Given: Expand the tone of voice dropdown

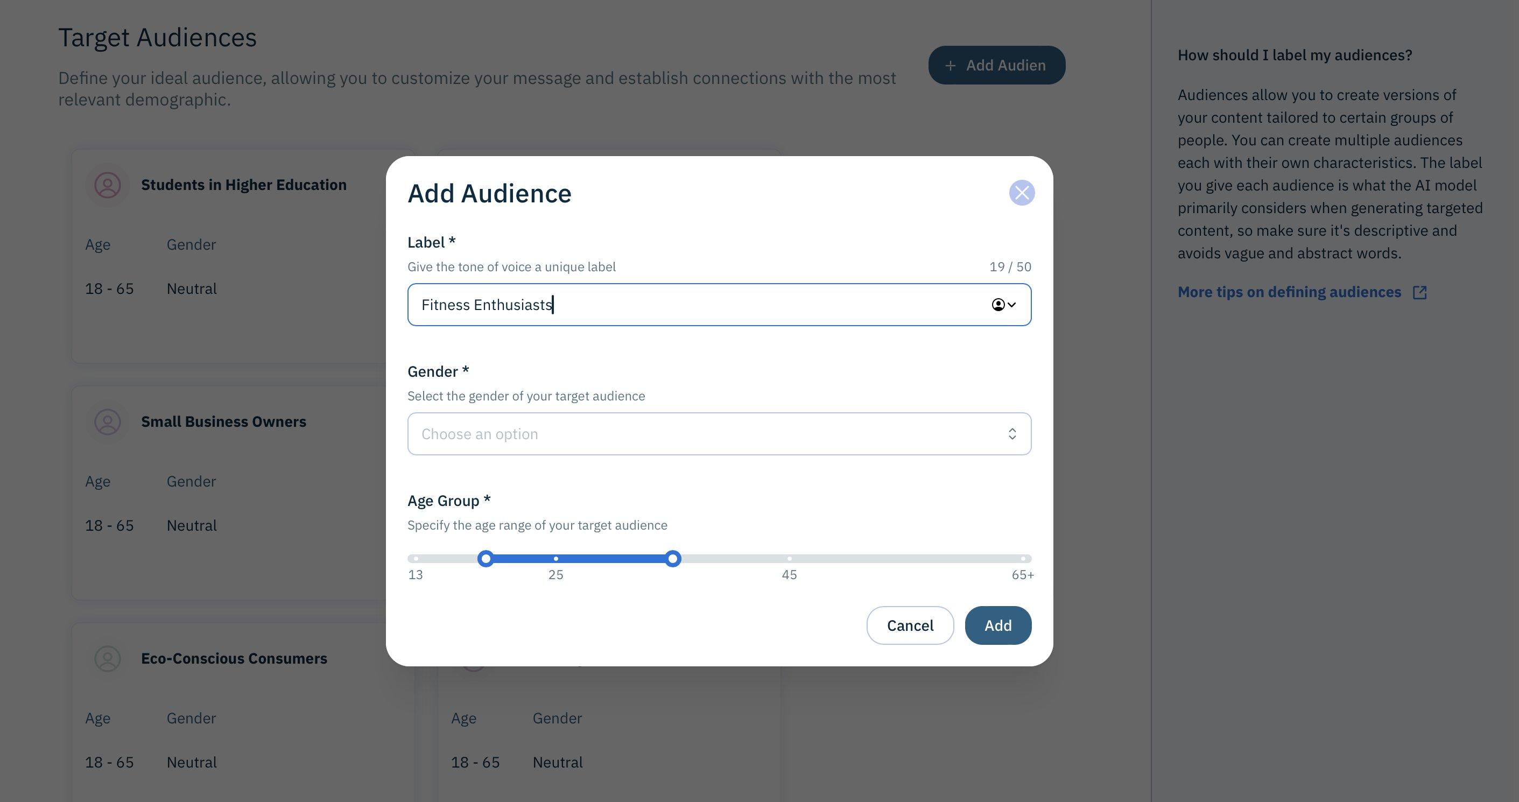Looking at the screenshot, I should [1003, 304].
